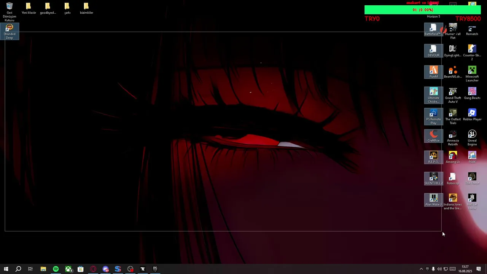This screenshot has height=274, width=487.
Task: Select the FiveM shortcut
Action: pos(433,72)
